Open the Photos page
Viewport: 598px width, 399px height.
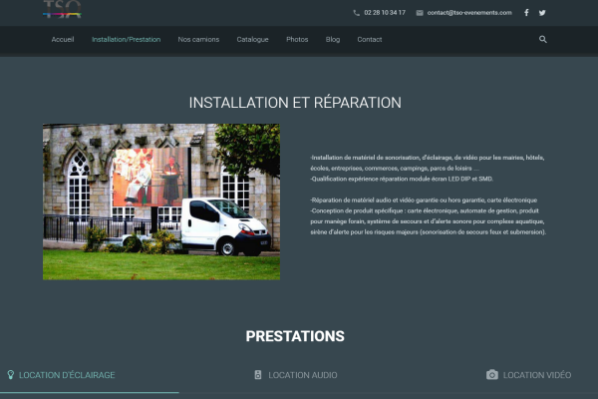(297, 39)
